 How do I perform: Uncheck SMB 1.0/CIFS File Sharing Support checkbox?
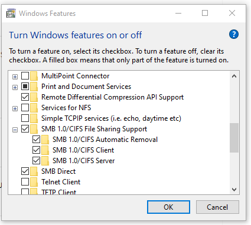click(x=25, y=129)
